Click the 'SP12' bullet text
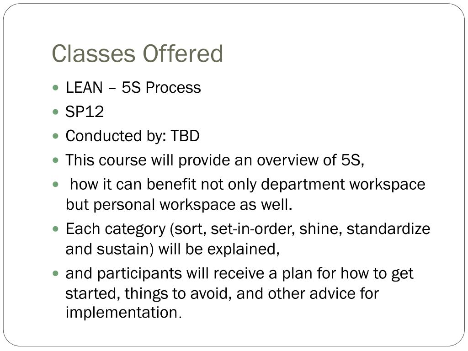 coord(85,112)
